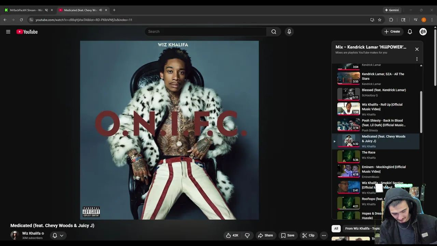Image resolution: width=437 pixels, height=246 pixels.
Task: Start voice search with microphone icon
Action: (x=289, y=31)
